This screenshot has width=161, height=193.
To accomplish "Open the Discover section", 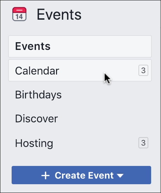I will click(x=80, y=118).
